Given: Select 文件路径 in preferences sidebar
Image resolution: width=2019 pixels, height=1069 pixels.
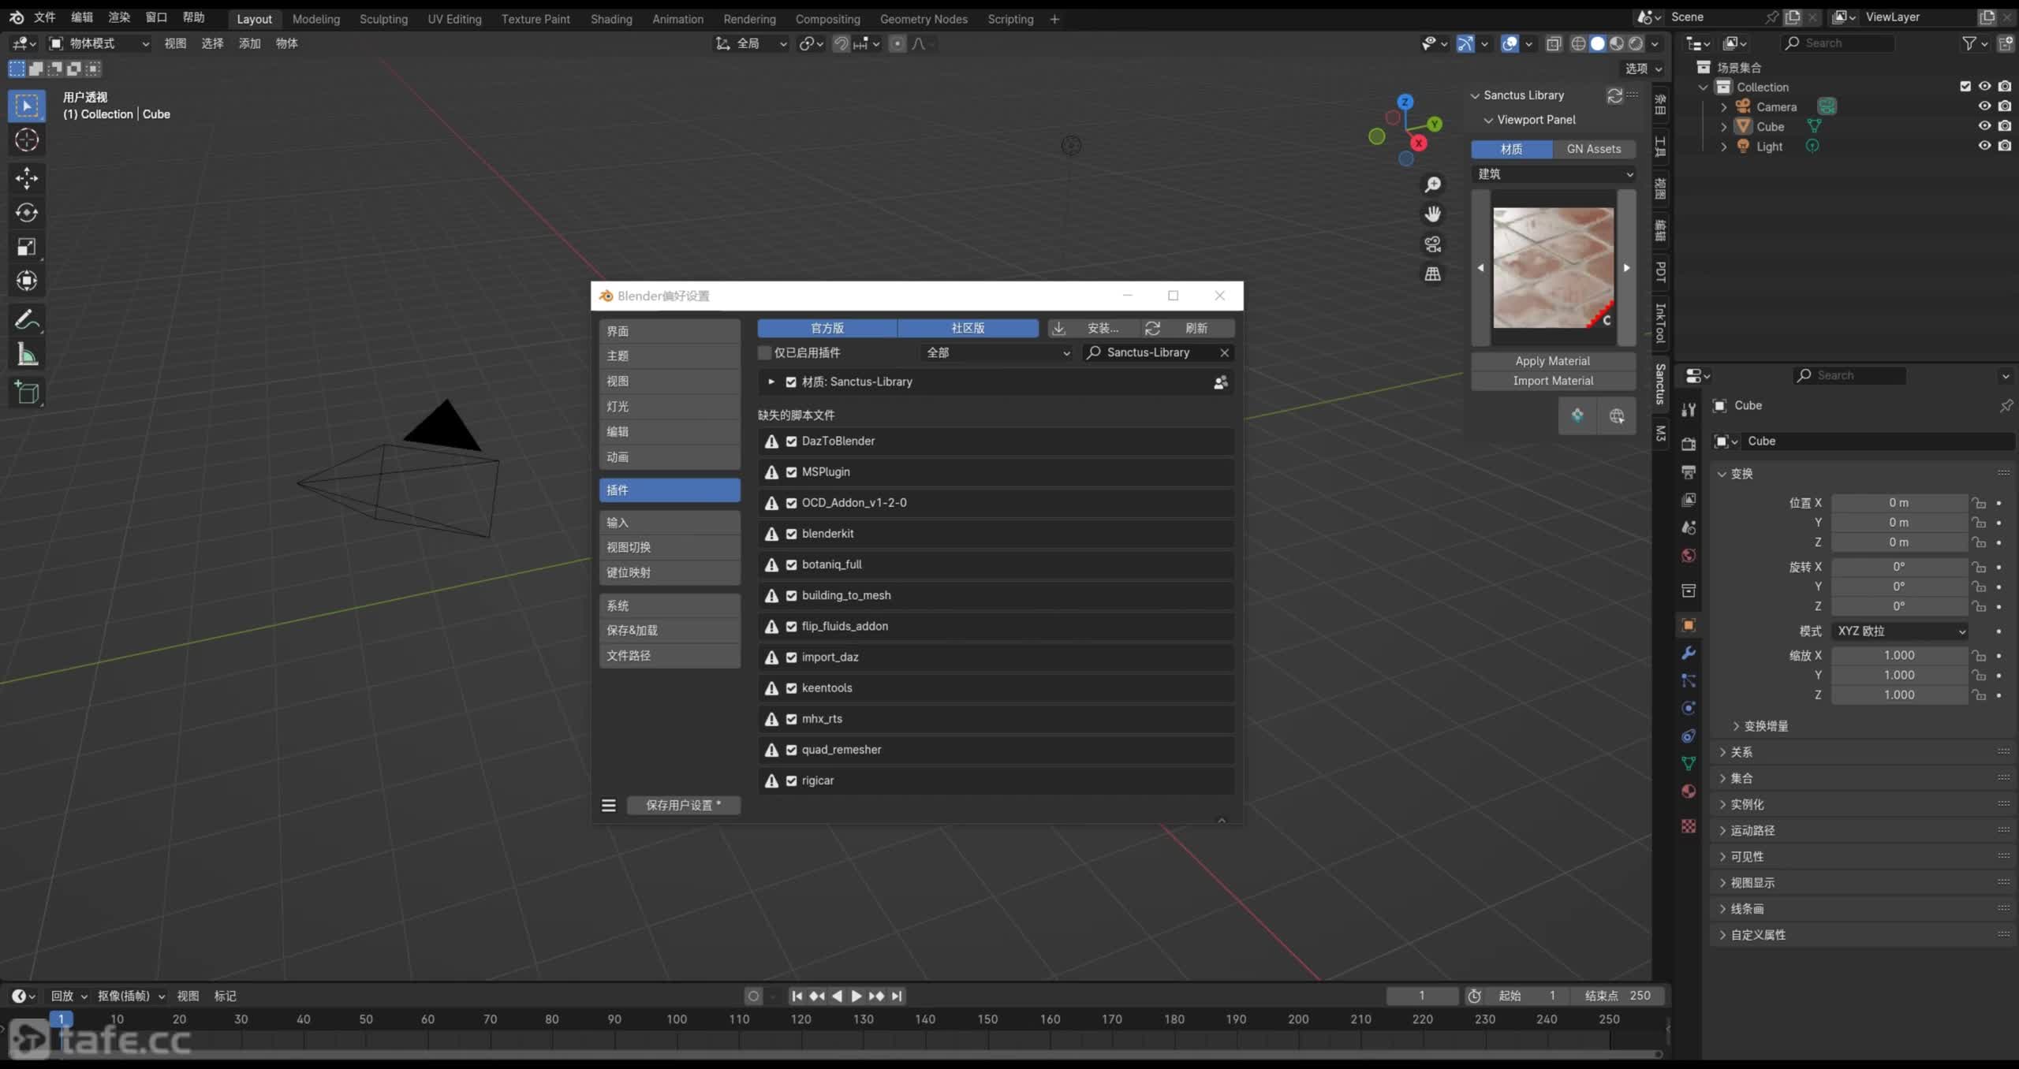Looking at the screenshot, I should pyautogui.click(x=670, y=655).
